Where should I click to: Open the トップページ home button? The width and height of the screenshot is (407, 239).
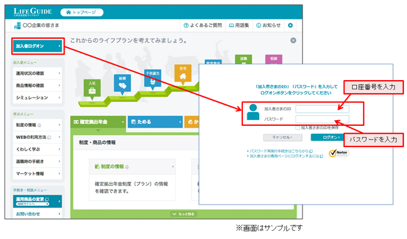tap(81, 12)
